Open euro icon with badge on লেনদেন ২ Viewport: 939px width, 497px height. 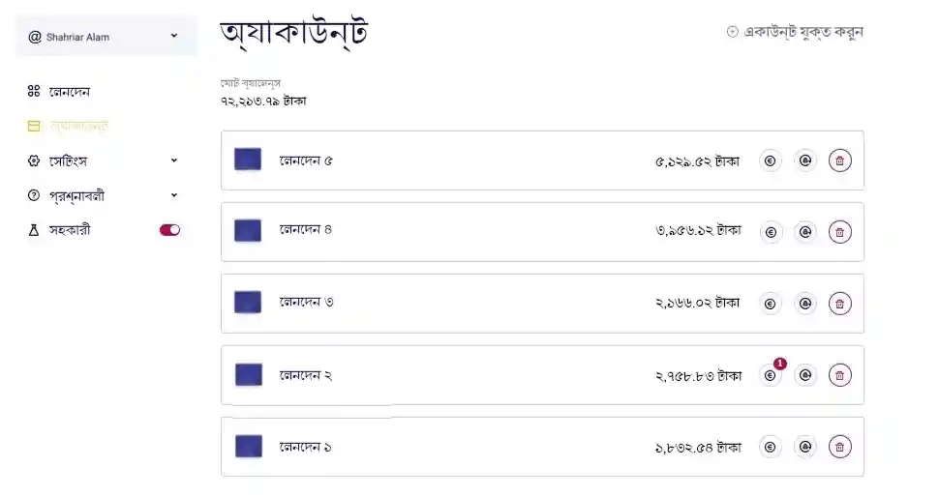pyautogui.click(x=771, y=375)
